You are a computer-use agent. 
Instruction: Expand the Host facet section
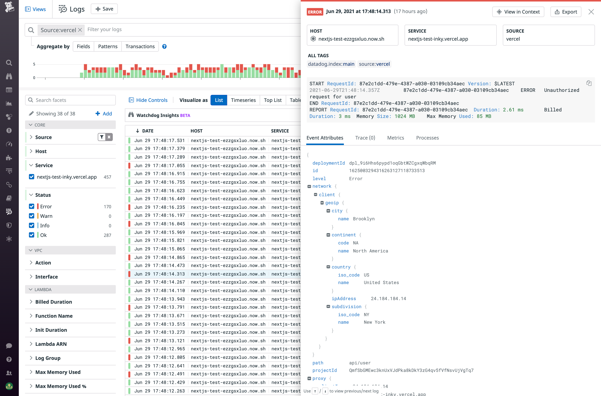(x=31, y=151)
